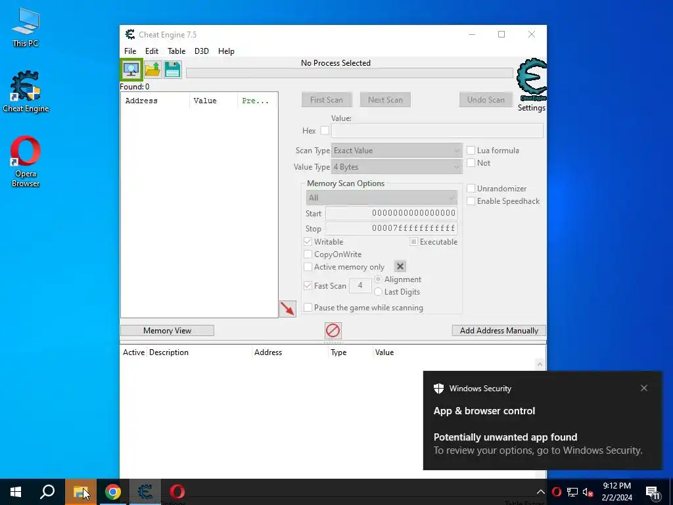Screen dimensions: 673x505
Task: Click the network tray icon
Action: pos(572,492)
